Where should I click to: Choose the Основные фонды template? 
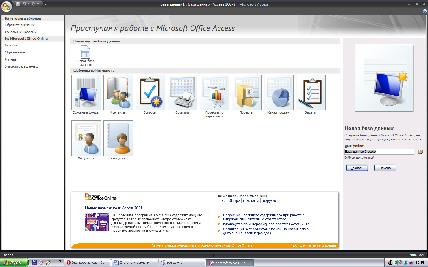pos(86,95)
